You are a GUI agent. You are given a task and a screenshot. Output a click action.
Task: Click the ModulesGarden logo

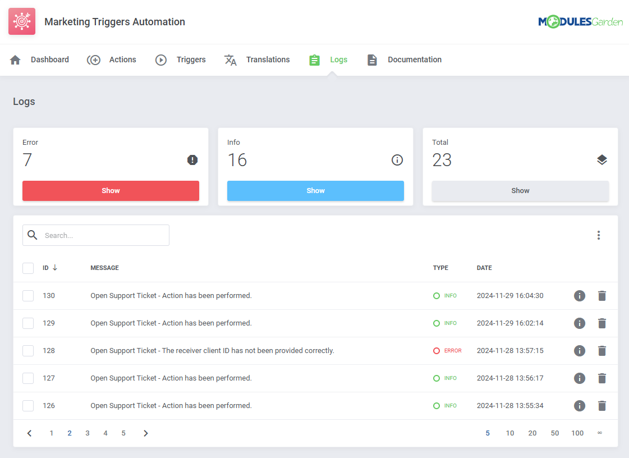point(580,22)
